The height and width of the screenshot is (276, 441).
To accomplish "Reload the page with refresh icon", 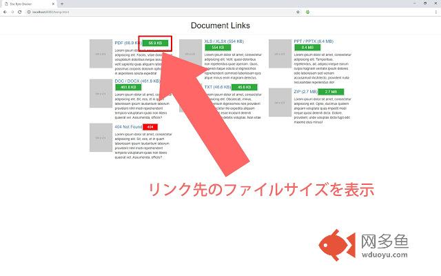I will (x=19, y=12).
